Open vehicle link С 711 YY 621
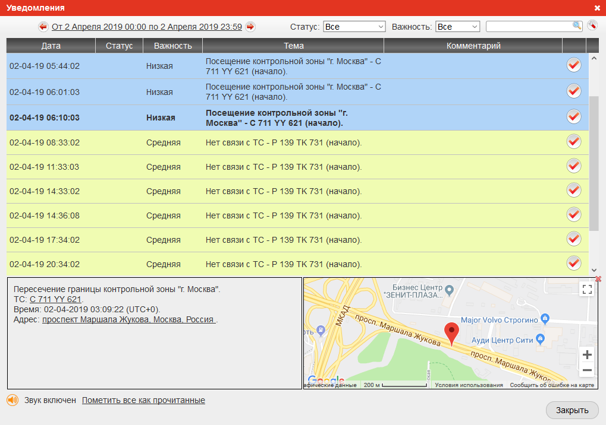Screen dimensions: 606x425 tap(56, 299)
